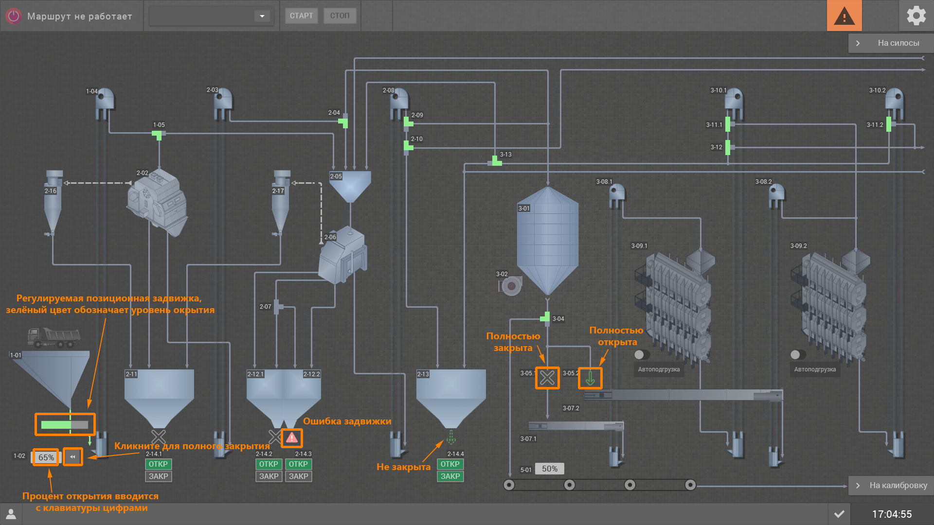934x525 pixels.
Task: Click the green gate valve 1-02 position bar
Action: 64,425
